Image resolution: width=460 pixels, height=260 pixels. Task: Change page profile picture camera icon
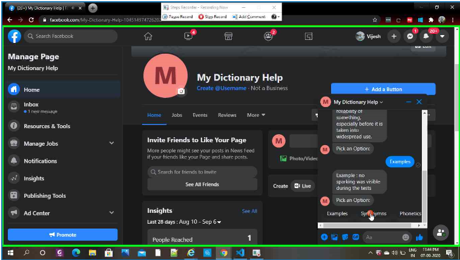tap(182, 91)
